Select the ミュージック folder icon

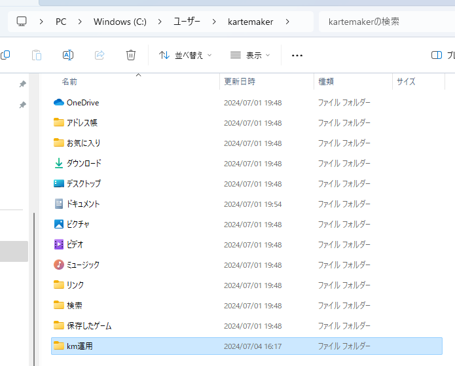tap(59, 265)
